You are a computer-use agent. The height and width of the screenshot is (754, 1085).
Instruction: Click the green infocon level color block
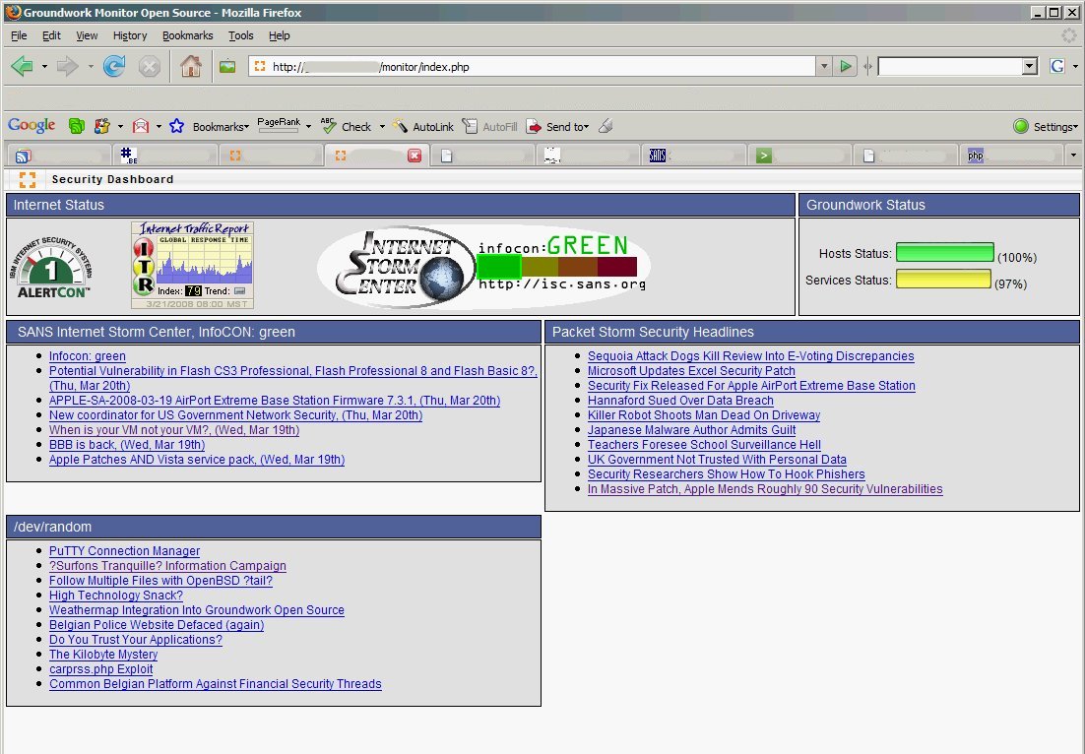[499, 267]
